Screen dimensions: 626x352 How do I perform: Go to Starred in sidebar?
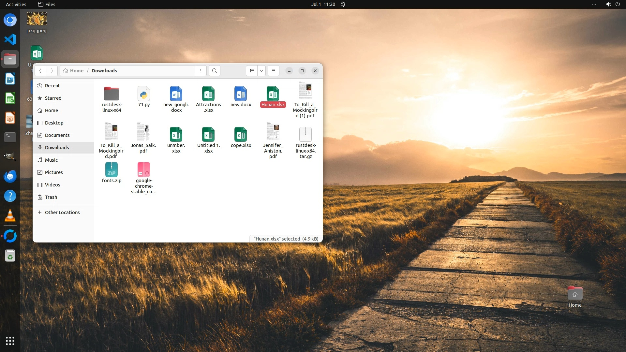point(53,98)
